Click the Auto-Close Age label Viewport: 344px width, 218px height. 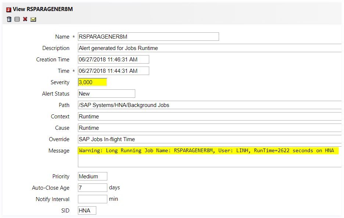coord(51,188)
